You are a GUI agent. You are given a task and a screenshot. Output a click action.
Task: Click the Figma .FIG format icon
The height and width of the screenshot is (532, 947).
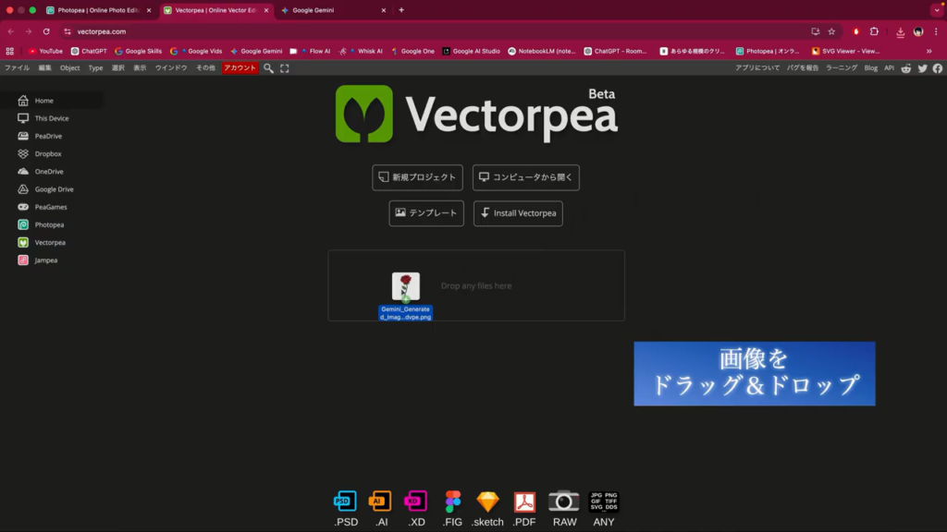coord(452,502)
